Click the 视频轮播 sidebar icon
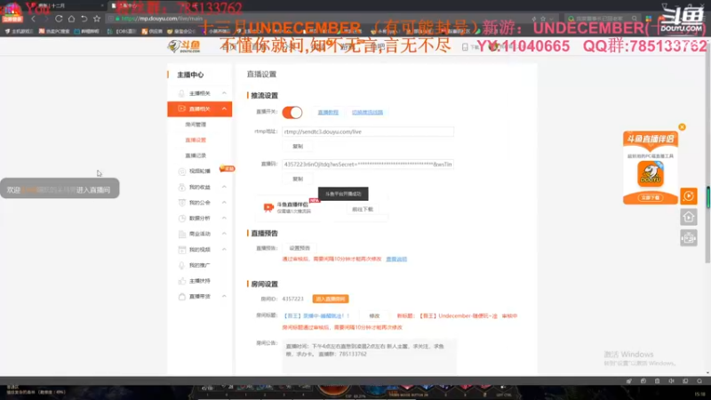 click(x=182, y=172)
